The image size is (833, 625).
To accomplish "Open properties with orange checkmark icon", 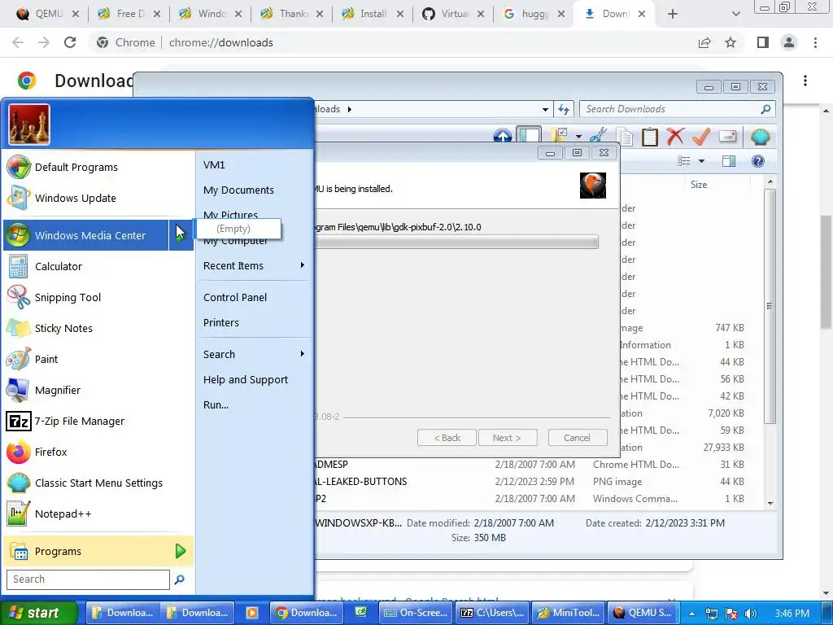I will [x=701, y=137].
